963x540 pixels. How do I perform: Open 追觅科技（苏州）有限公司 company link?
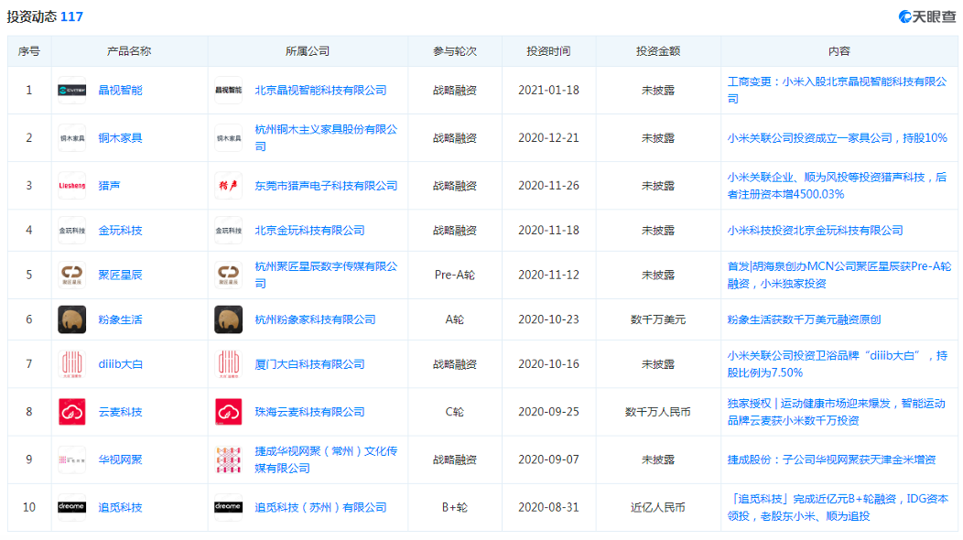[320, 507]
